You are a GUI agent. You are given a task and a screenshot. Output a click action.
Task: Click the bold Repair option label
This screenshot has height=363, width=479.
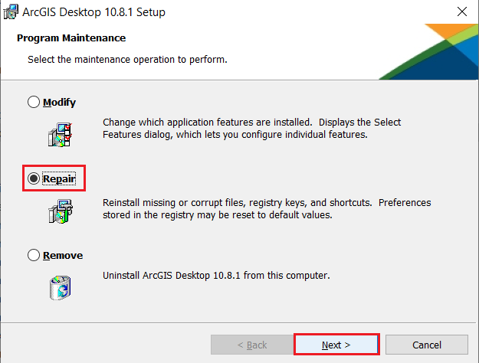click(x=59, y=179)
